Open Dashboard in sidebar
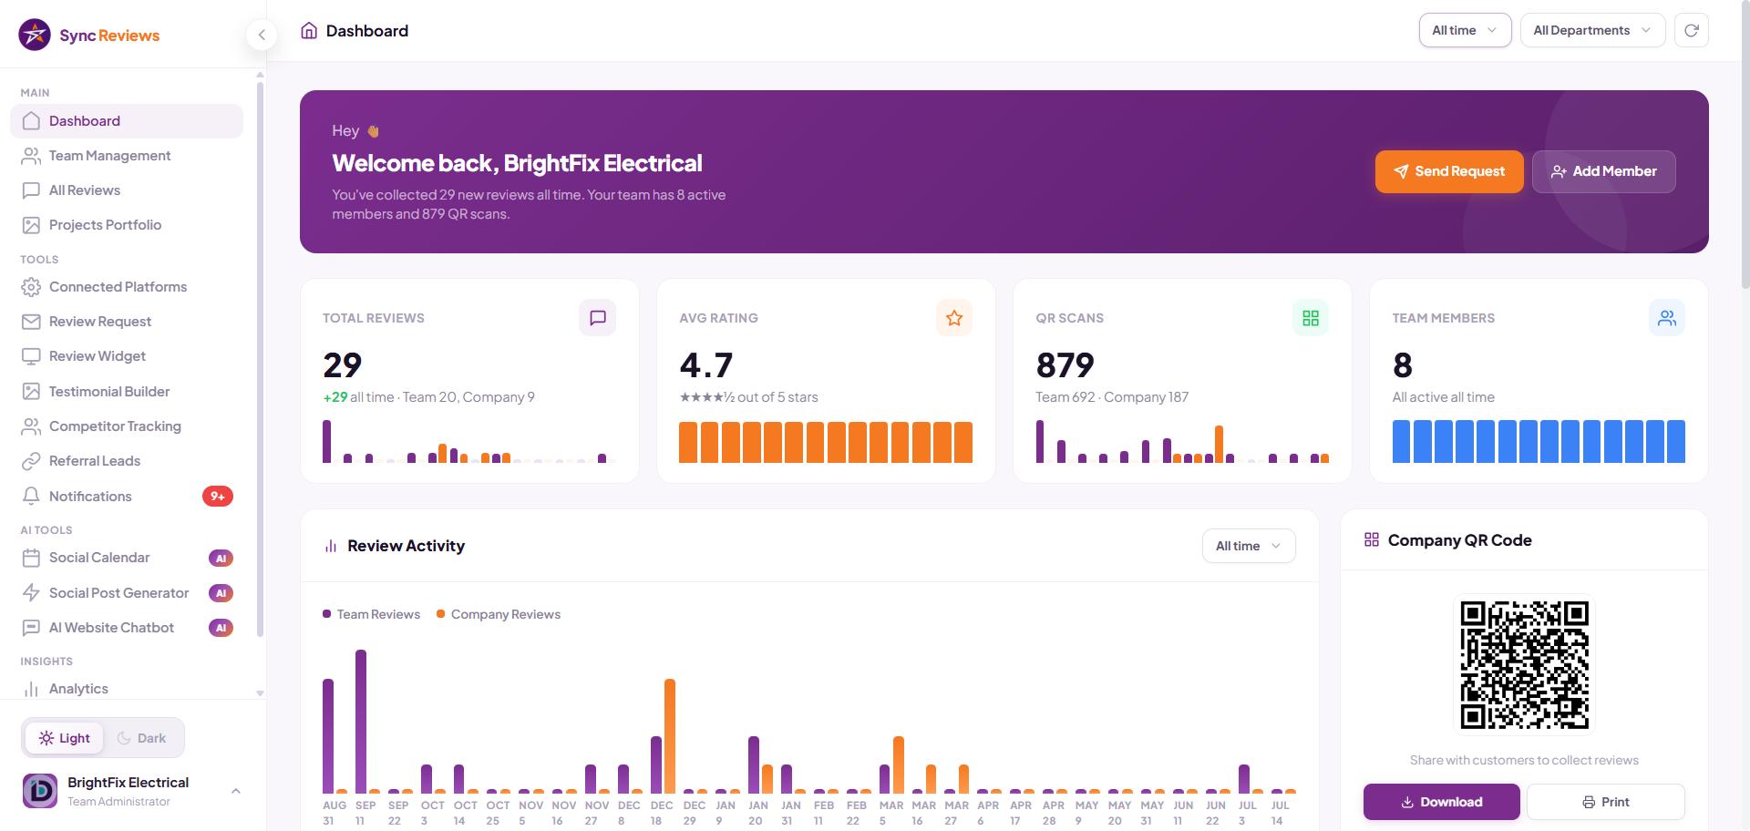 tap(127, 121)
